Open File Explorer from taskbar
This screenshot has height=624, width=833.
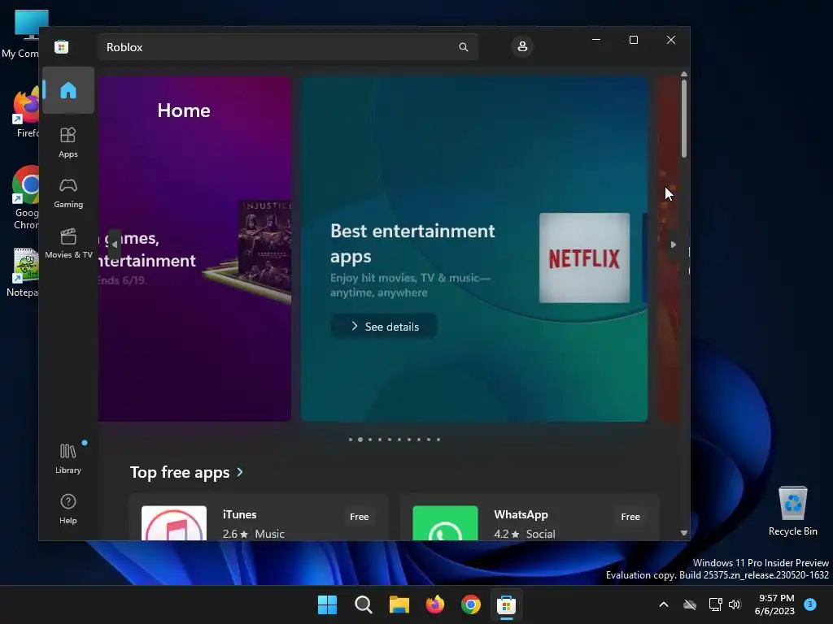(x=399, y=604)
